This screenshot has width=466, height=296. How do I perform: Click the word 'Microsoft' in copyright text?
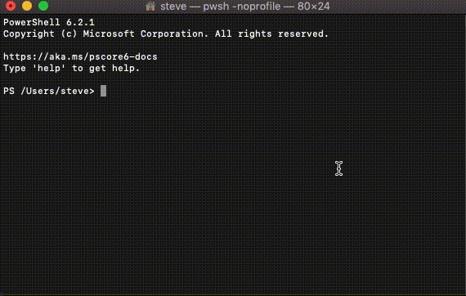click(x=109, y=34)
